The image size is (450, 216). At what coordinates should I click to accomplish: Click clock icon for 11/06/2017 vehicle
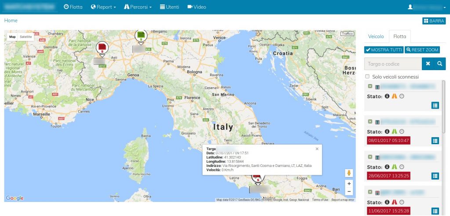(402, 202)
